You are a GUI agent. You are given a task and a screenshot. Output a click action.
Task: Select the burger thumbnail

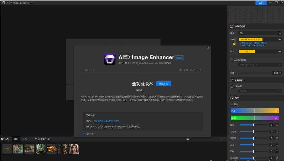[x=52, y=149]
